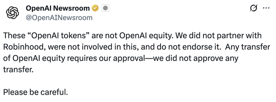
Task: Click the "Please be careful." line
Action: pos(36,92)
